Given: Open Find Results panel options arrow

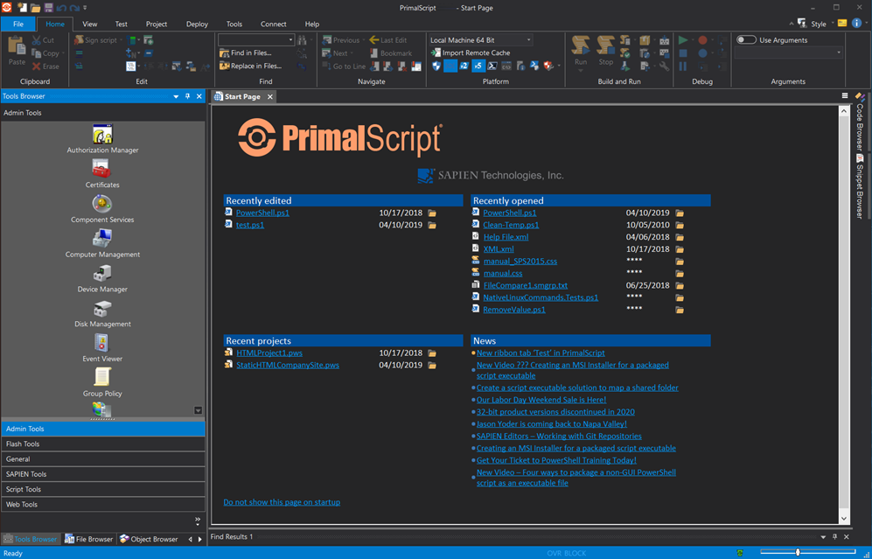Looking at the screenshot, I should pyautogui.click(x=824, y=537).
